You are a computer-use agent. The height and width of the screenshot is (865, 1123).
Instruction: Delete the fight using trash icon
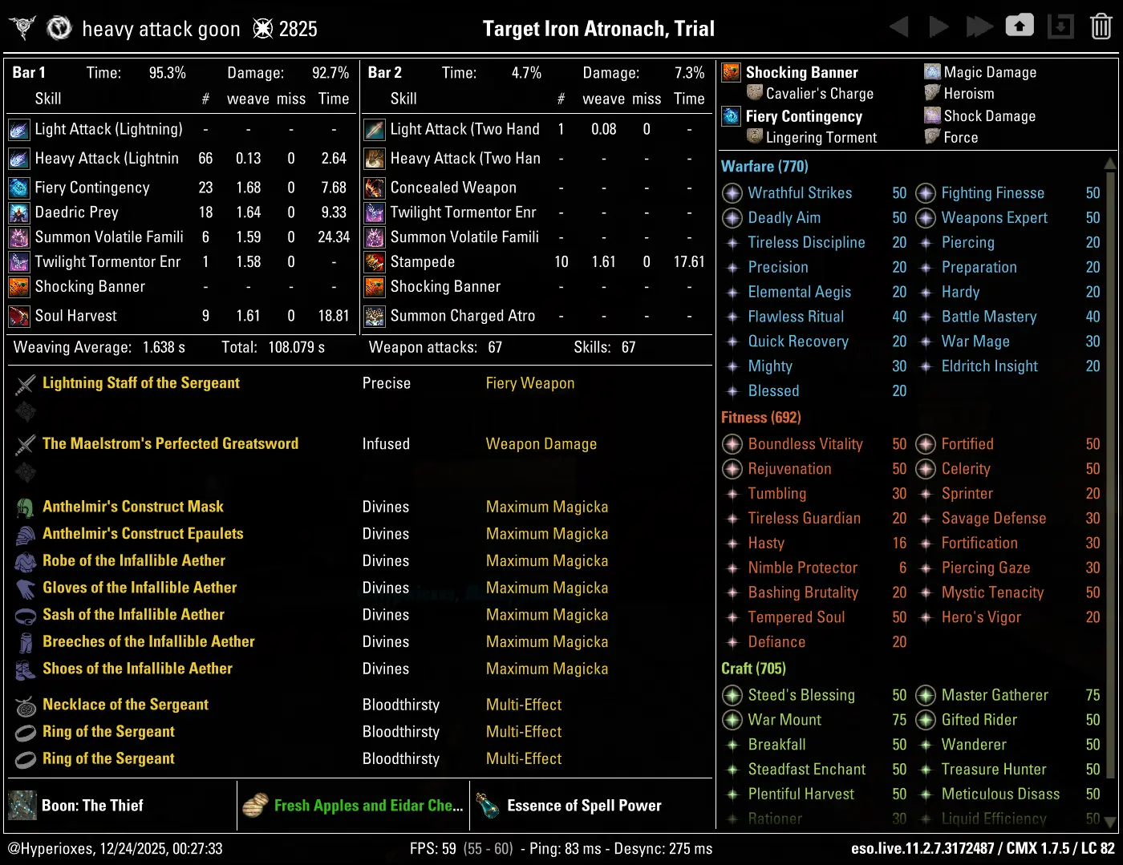[1101, 27]
